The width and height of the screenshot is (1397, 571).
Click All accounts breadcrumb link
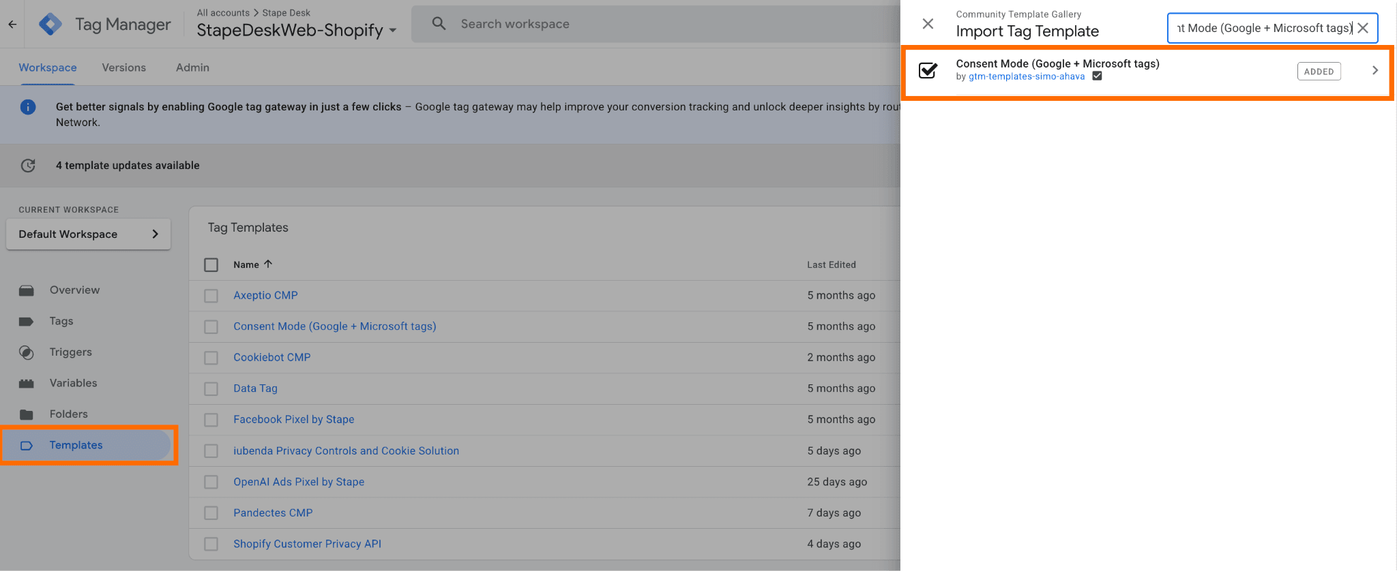coord(223,12)
